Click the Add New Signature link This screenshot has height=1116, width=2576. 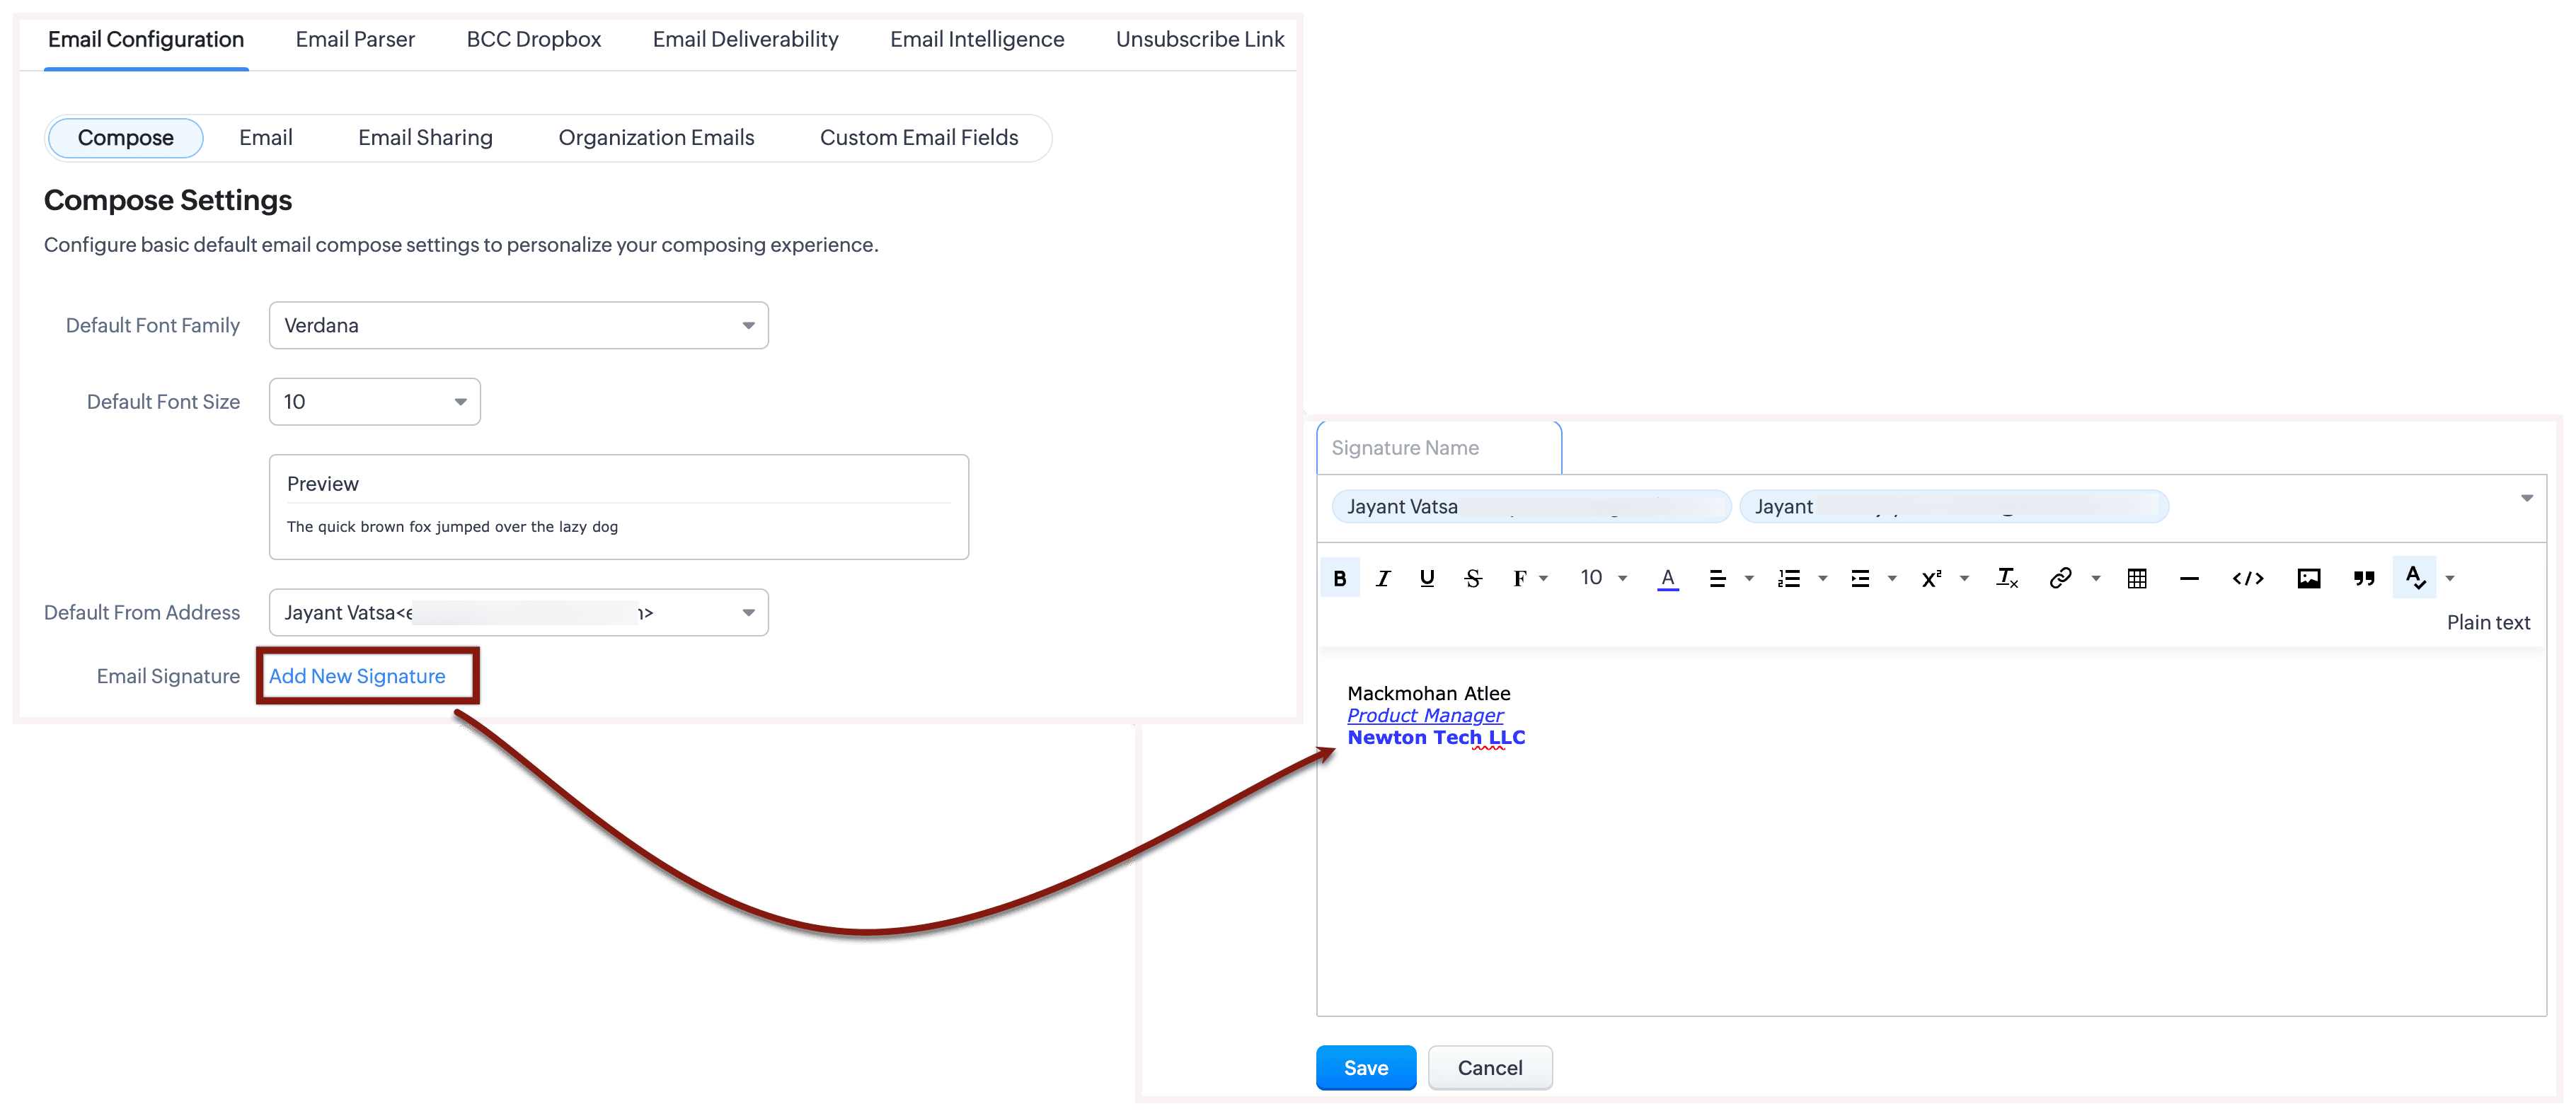[357, 676]
